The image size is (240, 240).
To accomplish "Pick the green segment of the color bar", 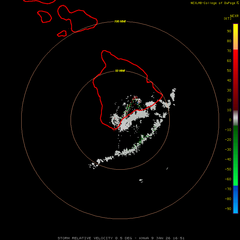I will click(235, 155).
